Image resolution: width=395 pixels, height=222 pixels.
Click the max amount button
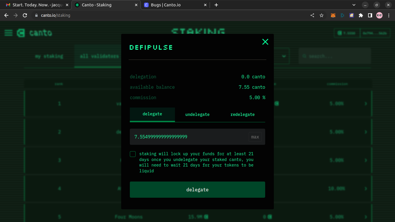click(x=255, y=137)
